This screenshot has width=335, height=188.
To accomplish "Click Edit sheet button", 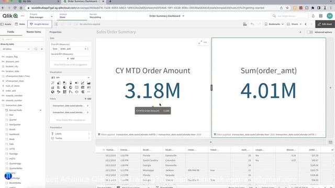I will point(325,24).
